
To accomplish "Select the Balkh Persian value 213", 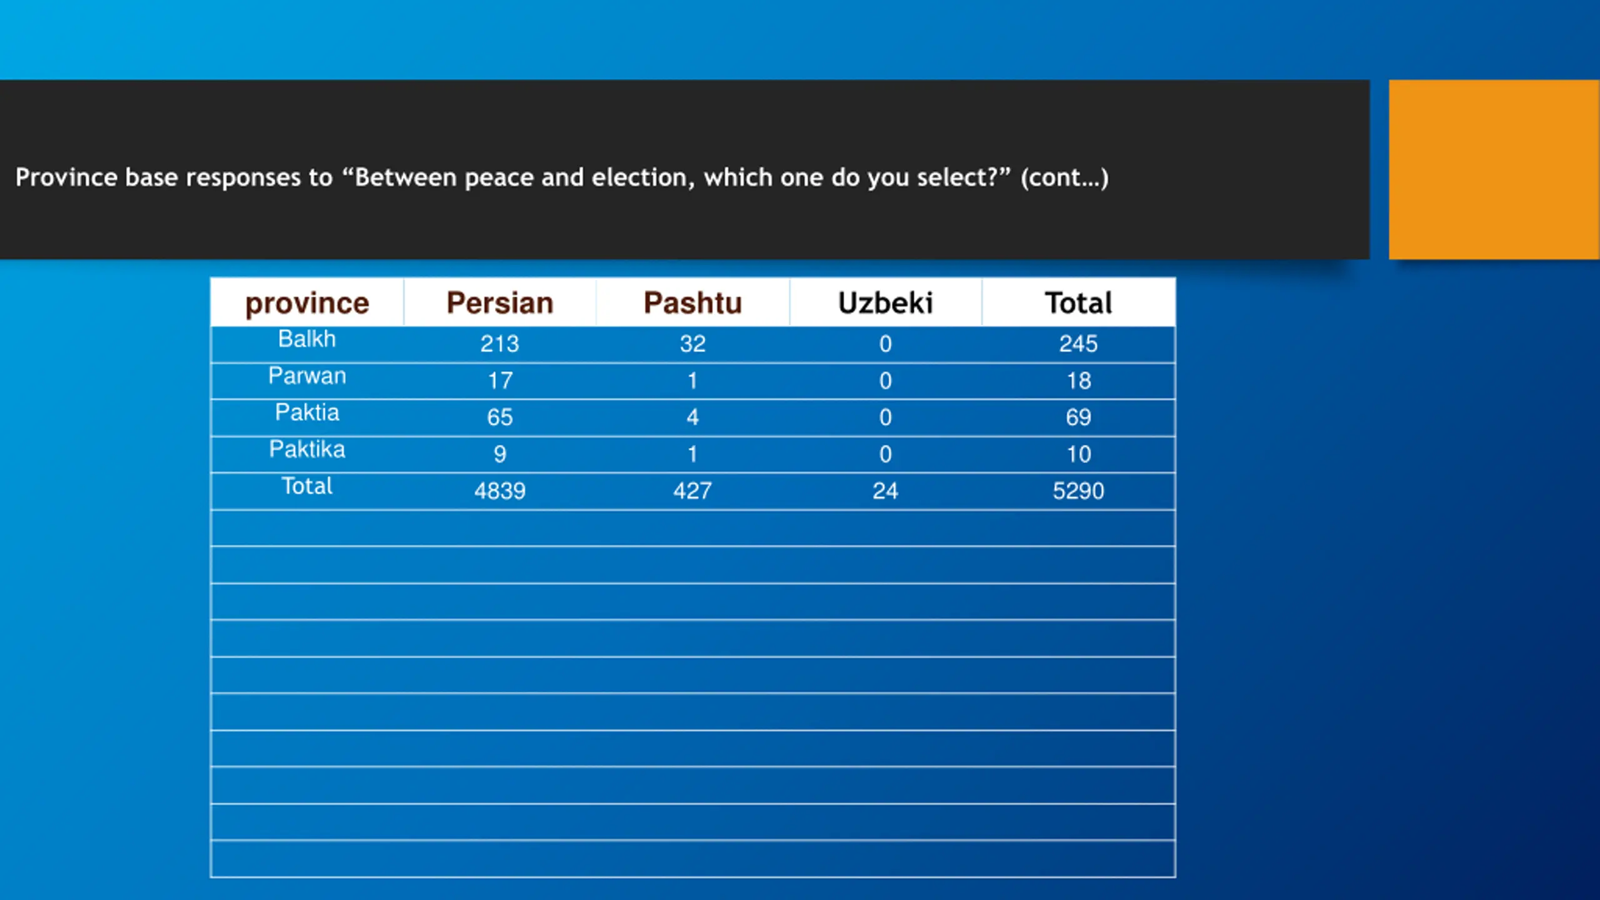I will pyautogui.click(x=500, y=344).
